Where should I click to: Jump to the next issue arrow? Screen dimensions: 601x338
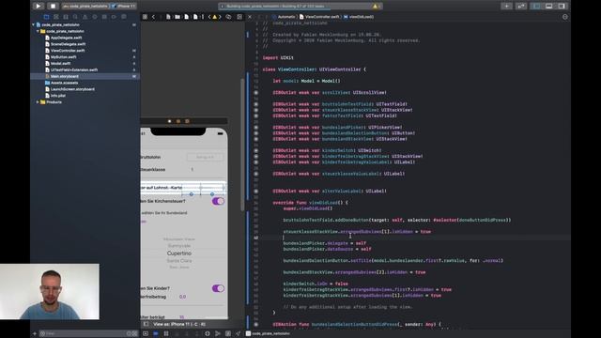(x=220, y=17)
